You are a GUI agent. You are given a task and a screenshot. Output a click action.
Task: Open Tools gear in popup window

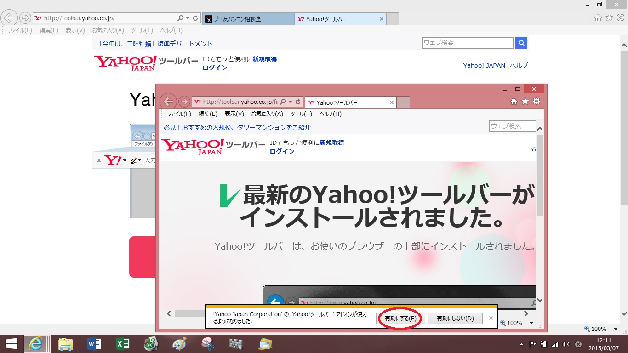click(x=536, y=101)
